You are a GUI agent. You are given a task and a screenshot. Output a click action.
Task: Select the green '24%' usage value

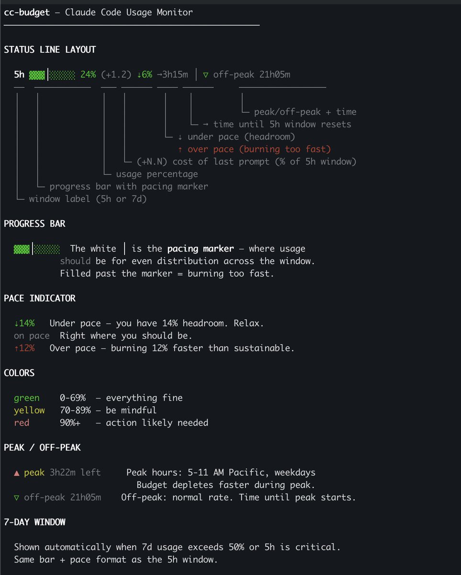[88, 74]
